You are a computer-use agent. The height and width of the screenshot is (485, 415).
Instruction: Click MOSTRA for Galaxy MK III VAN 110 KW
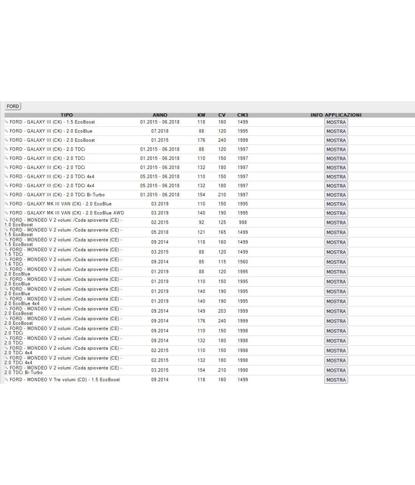[336, 204]
